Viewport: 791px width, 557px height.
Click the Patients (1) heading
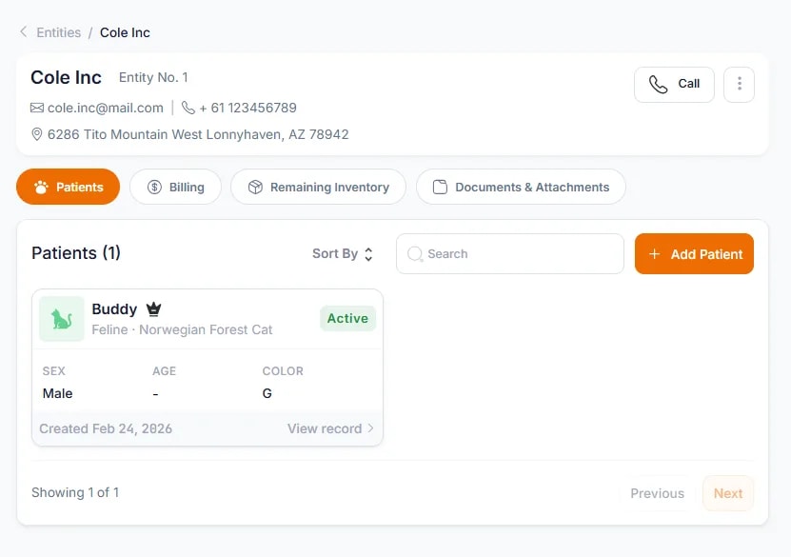pyautogui.click(x=76, y=252)
